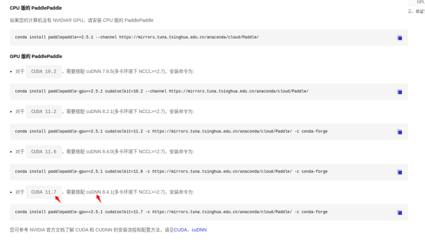The width and height of the screenshot is (425, 245).
Task: Copy the cudatoolkit=10.2 install command
Action: pyautogui.click(x=399, y=92)
